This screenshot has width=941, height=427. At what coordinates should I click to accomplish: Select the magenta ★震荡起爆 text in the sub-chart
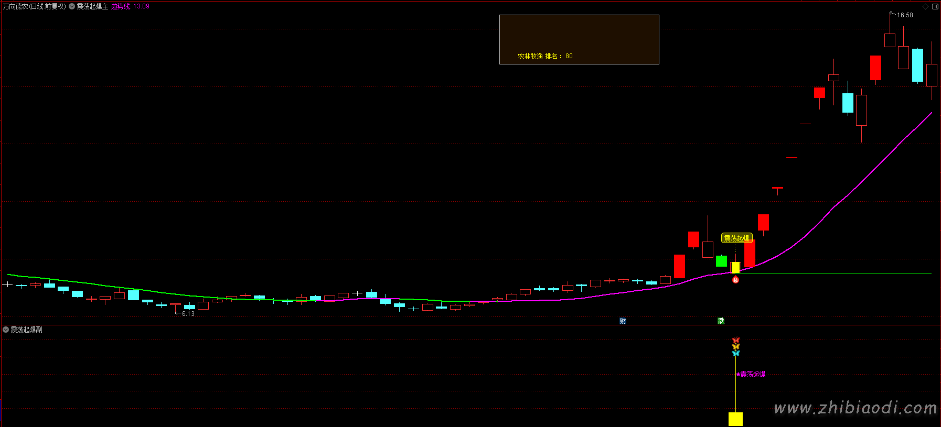click(x=751, y=374)
